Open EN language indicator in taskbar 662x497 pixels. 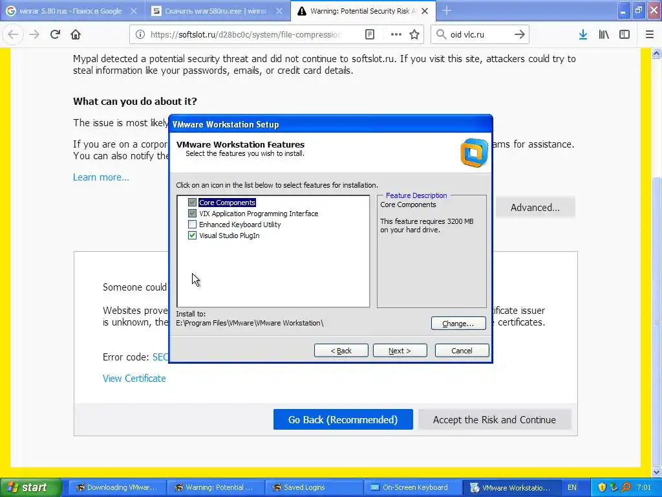click(x=571, y=487)
